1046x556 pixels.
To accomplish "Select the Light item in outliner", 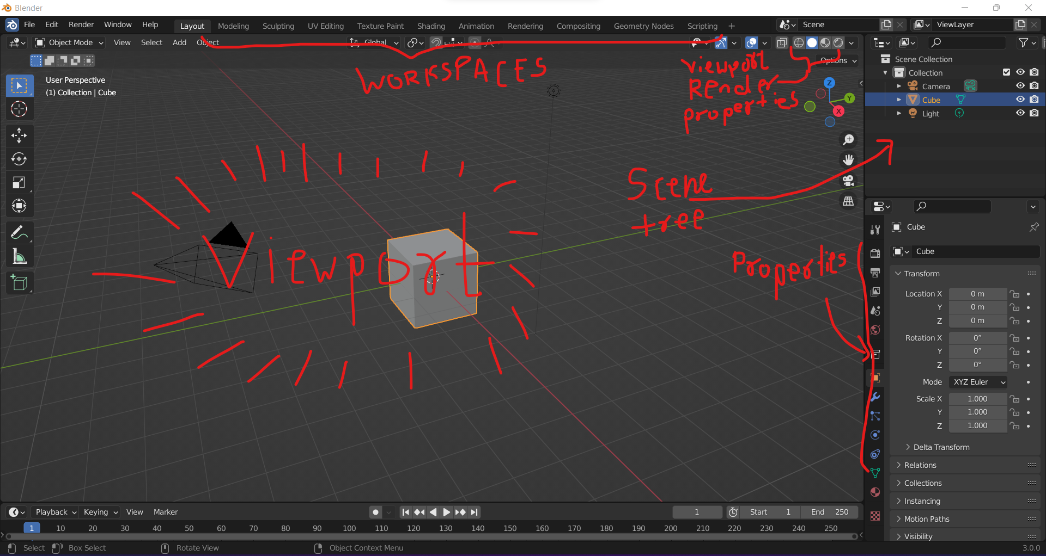I will click(931, 114).
